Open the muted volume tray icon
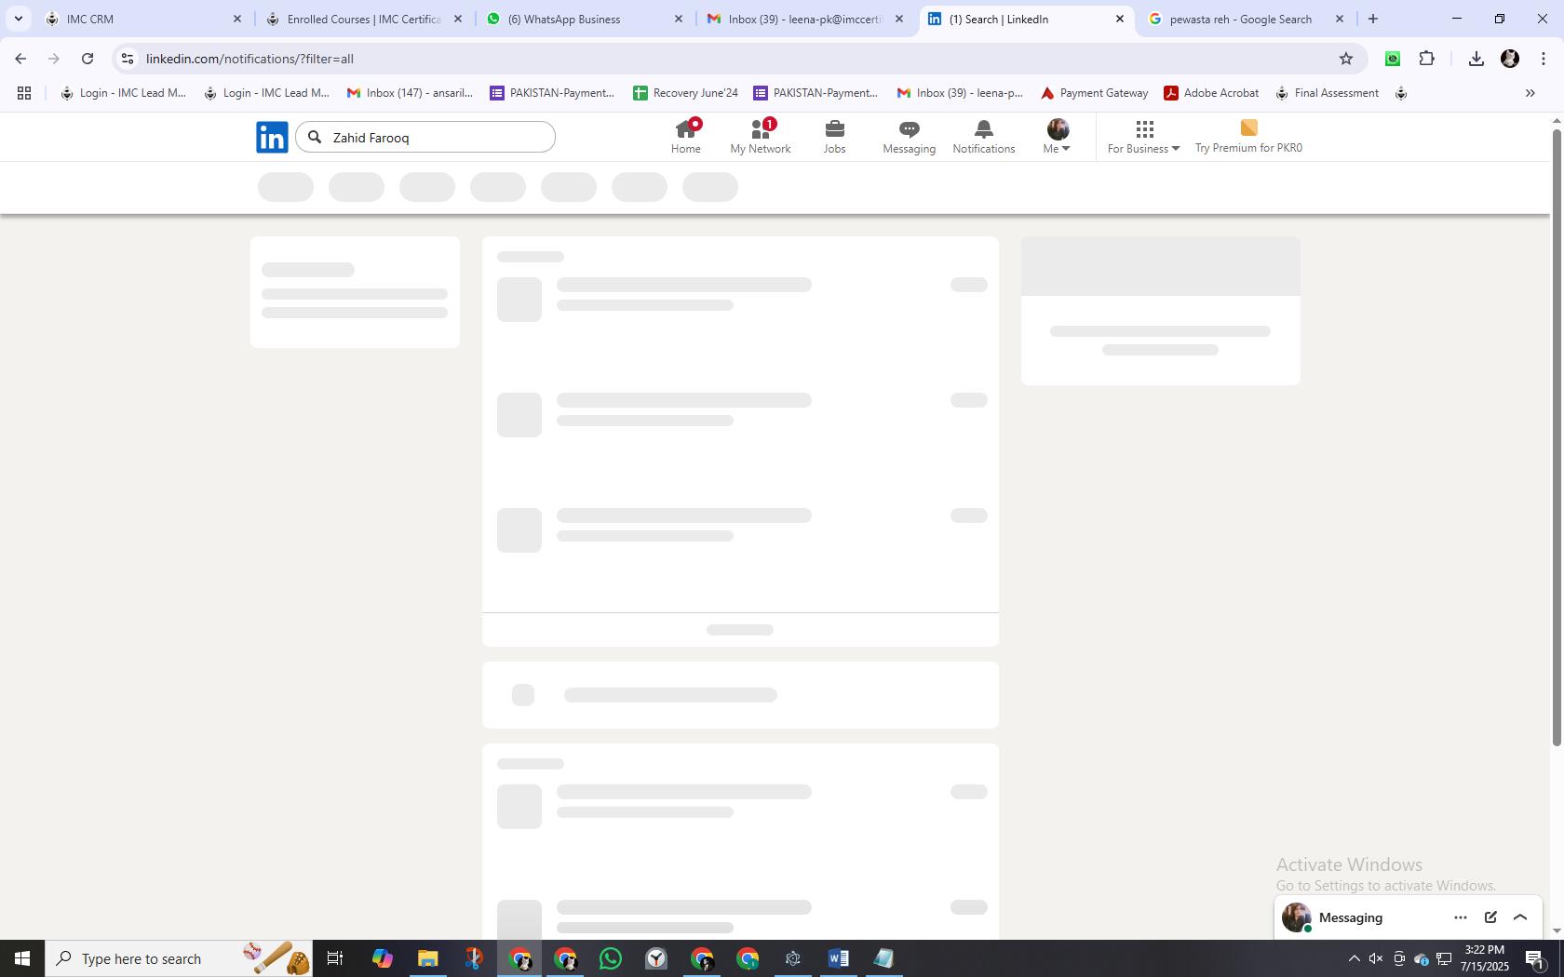 (x=1376, y=958)
